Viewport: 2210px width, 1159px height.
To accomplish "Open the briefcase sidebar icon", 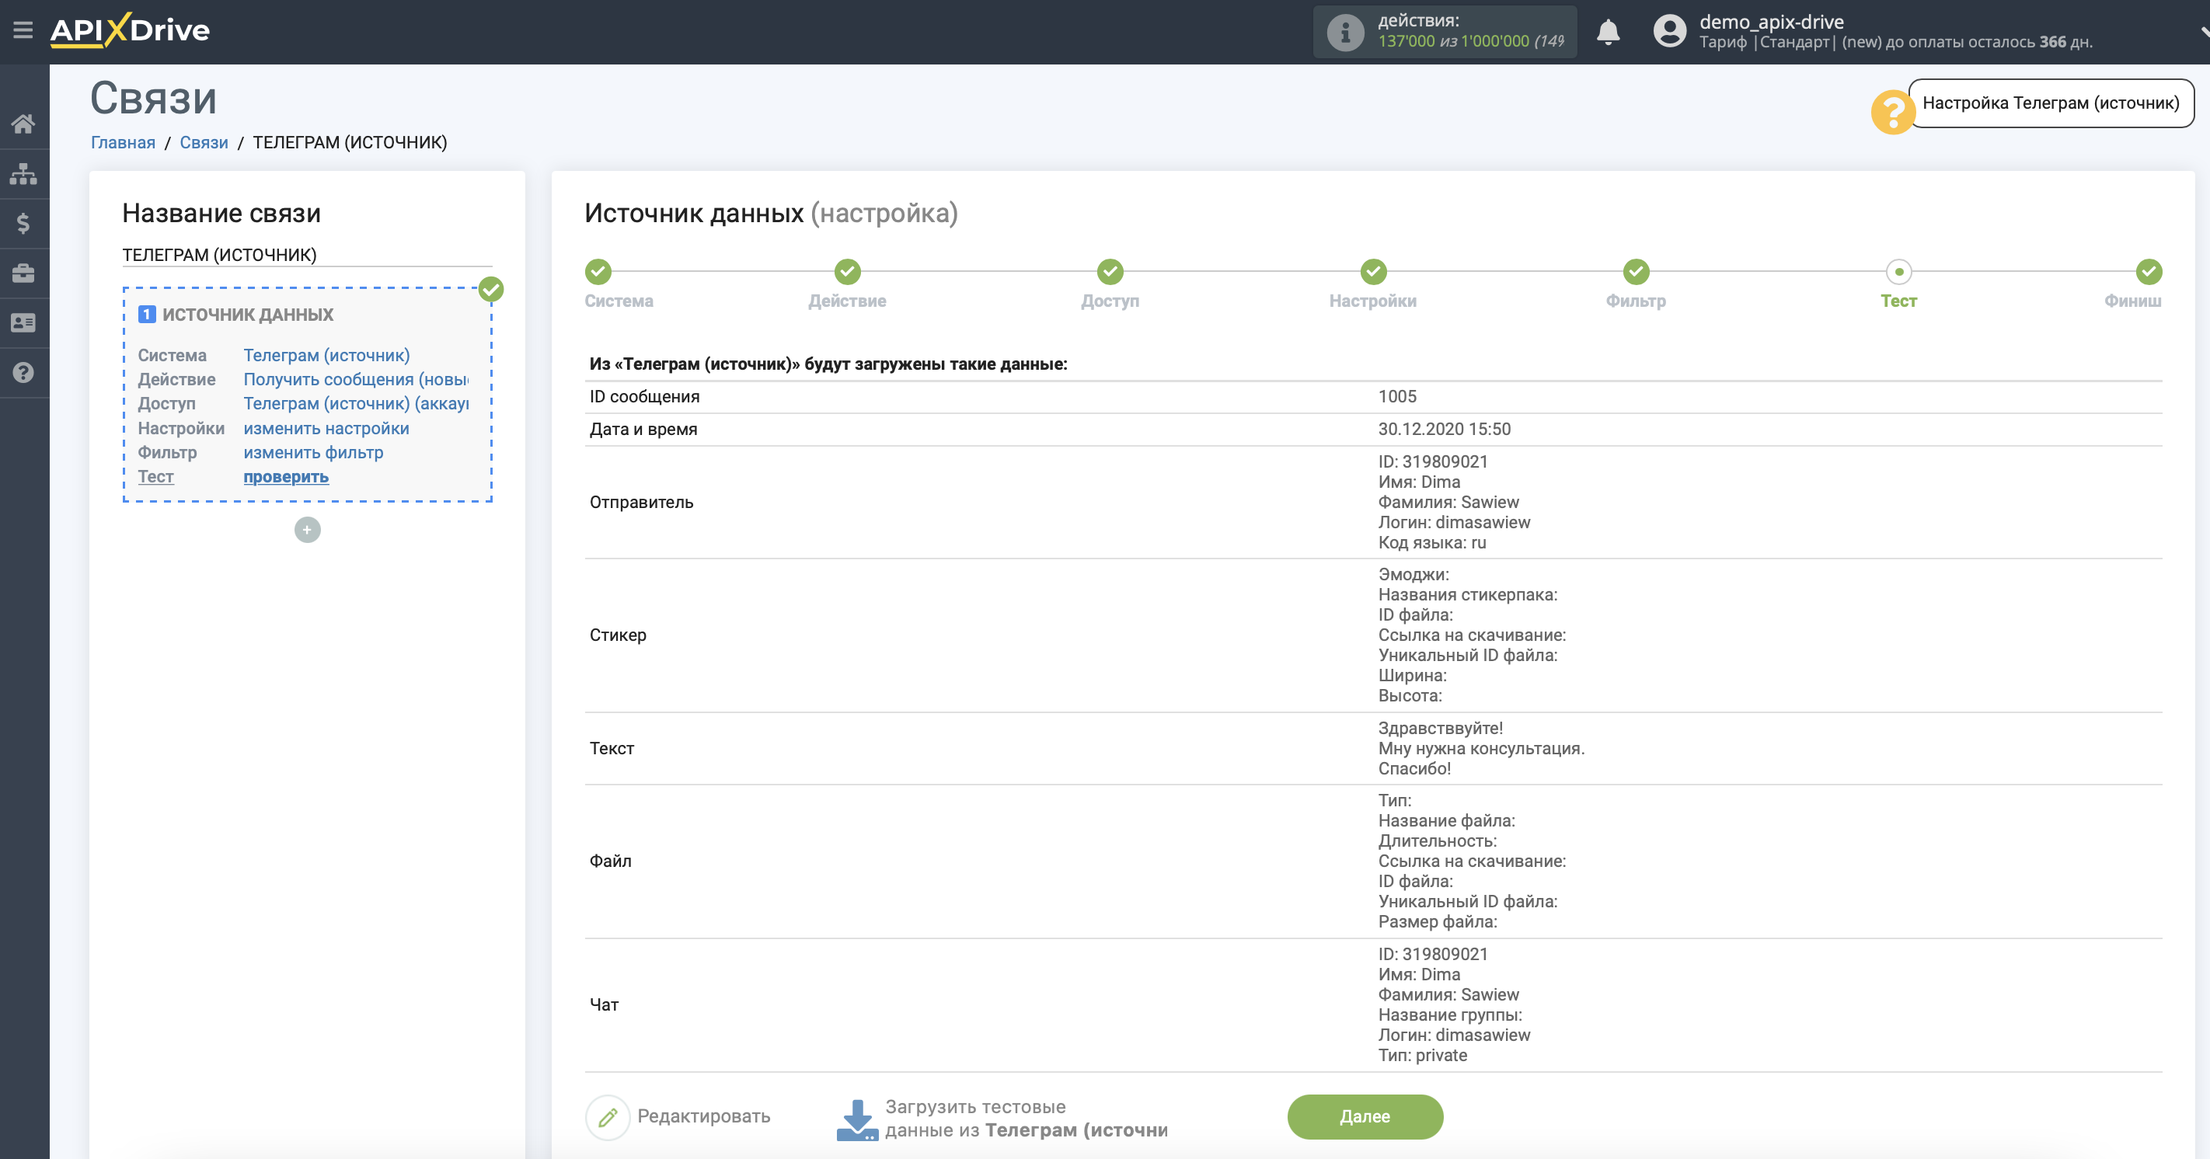I will point(23,273).
